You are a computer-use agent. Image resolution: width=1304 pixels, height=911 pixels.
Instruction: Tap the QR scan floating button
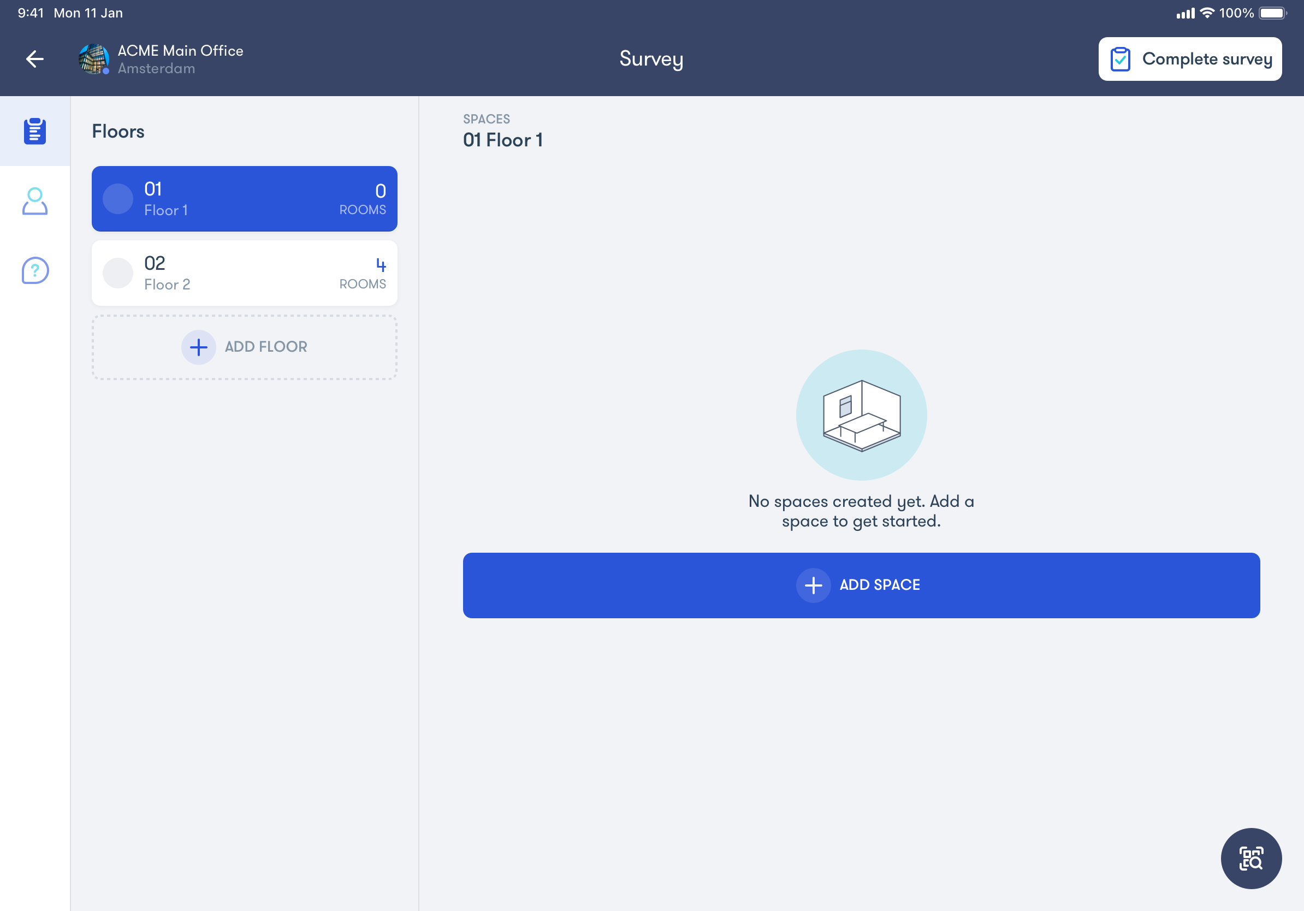(1250, 857)
